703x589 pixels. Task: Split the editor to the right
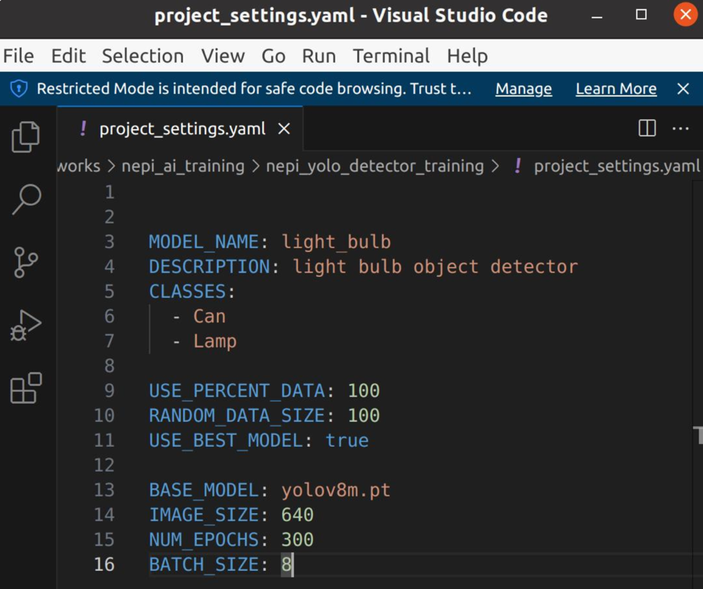tap(647, 128)
